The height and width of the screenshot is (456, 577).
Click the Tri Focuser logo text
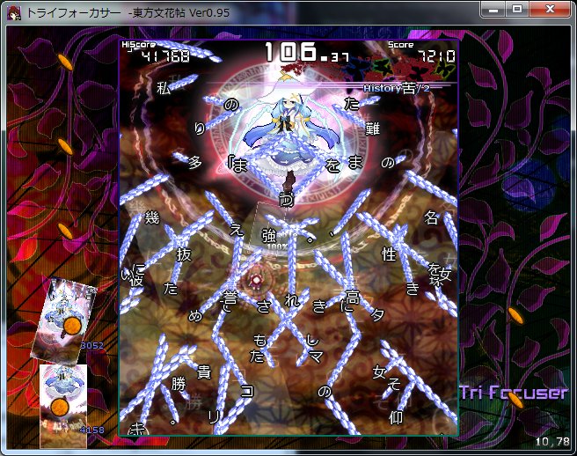pos(514,393)
